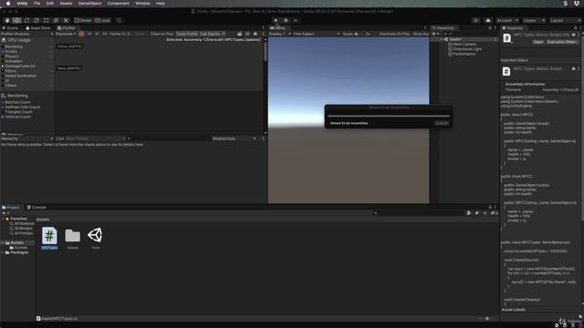Open the File menu
This screenshot has height=328, width=584.
(36, 4)
